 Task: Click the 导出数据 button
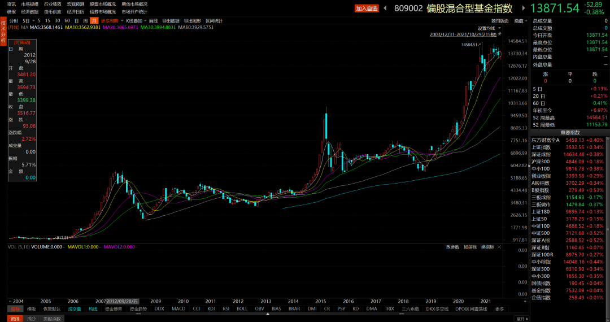[x=171, y=21]
